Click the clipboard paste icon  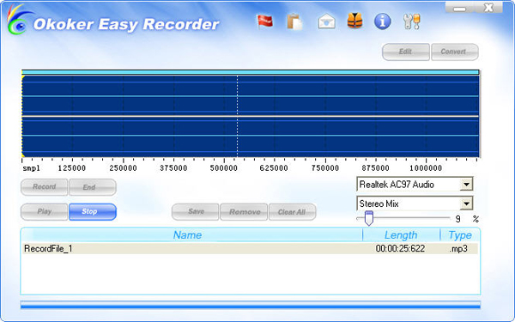pos(294,22)
